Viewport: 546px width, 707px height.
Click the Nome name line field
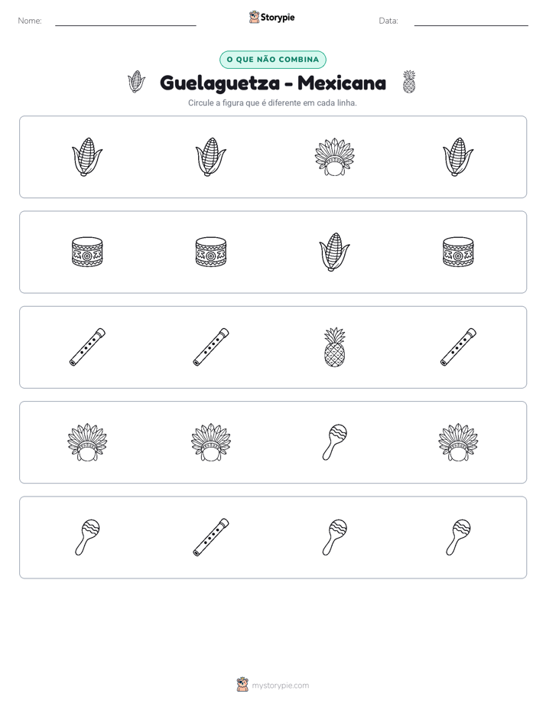125,21
